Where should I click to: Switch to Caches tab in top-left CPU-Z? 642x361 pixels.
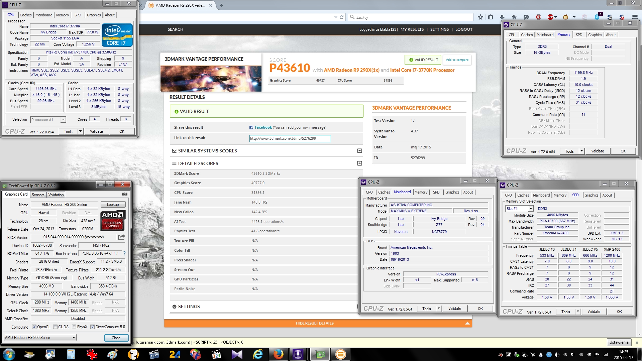[25, 15]
